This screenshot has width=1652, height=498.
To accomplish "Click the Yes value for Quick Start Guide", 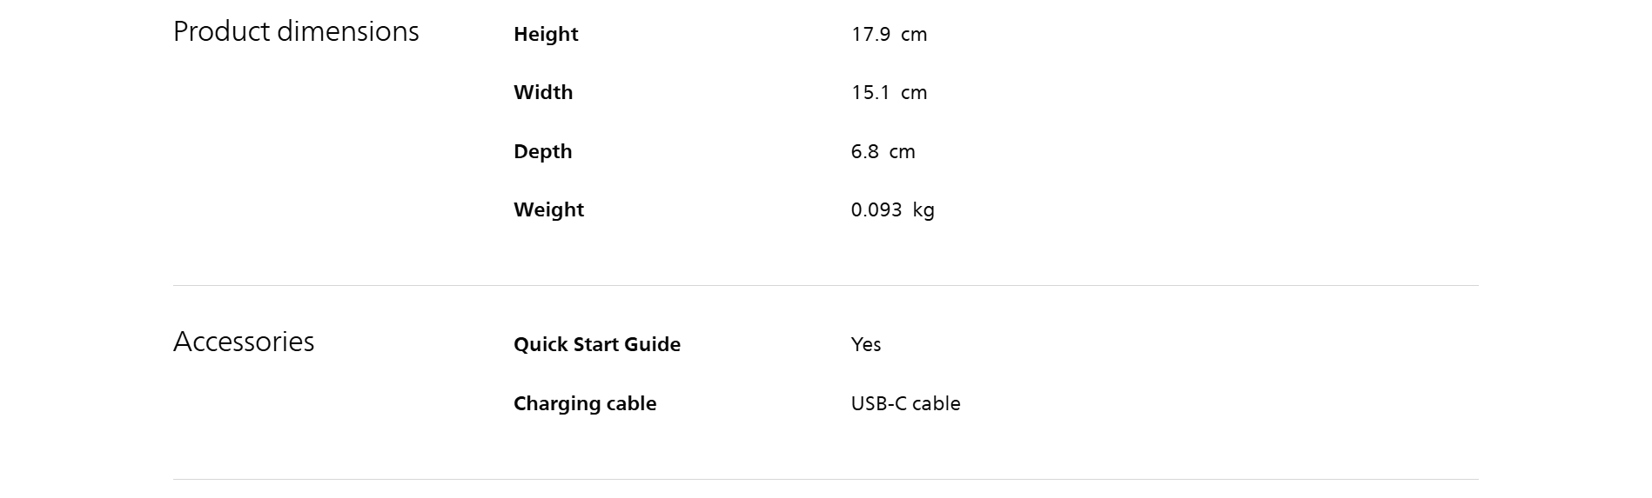I will click(x=866, y=345).
